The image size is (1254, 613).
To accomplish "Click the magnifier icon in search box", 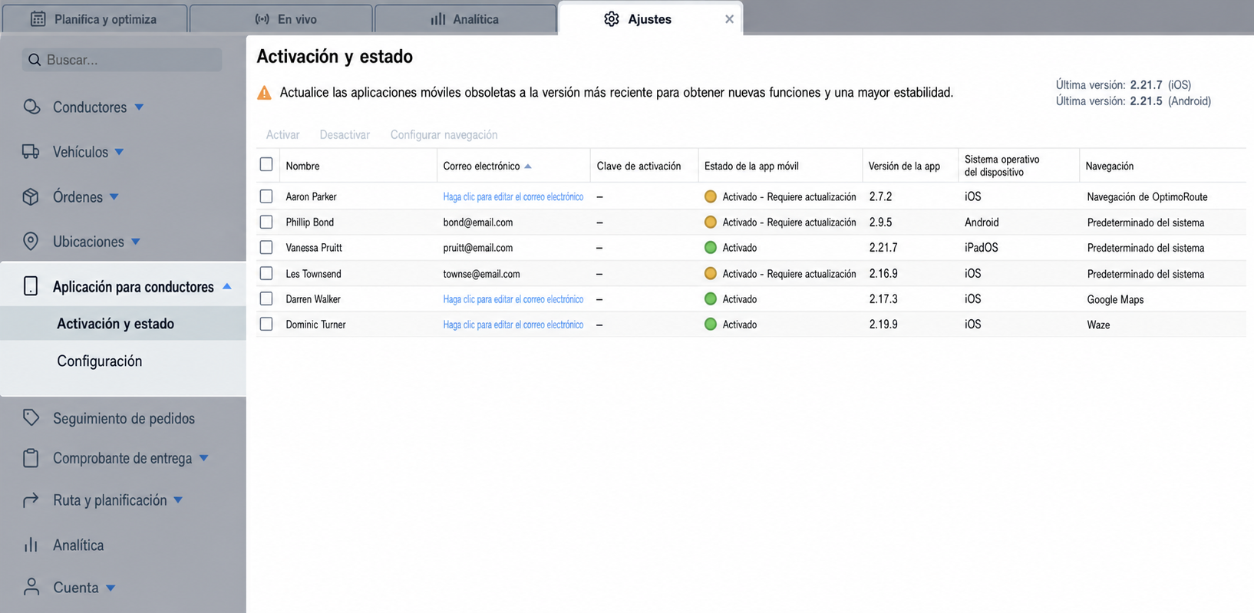I will coord(35,60).
